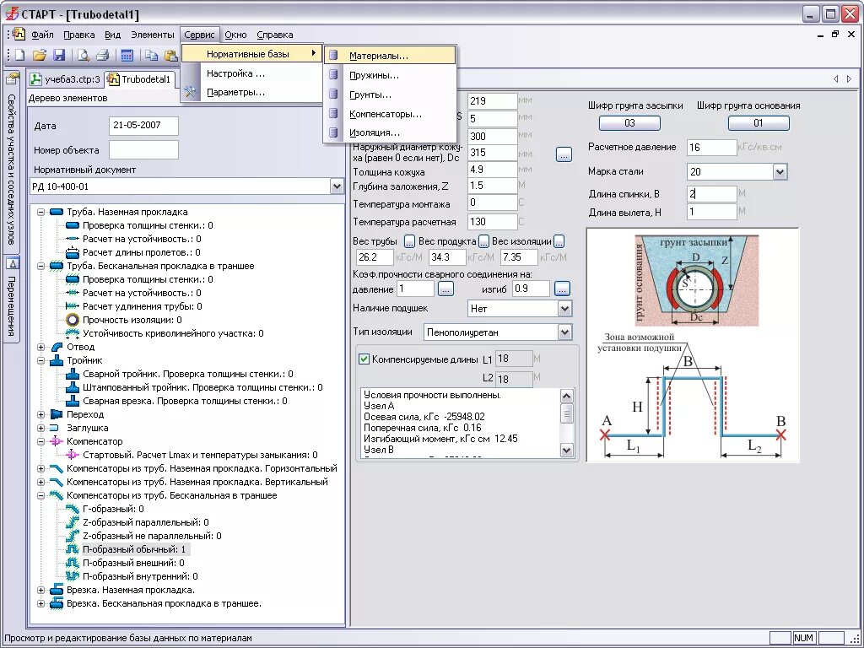864x648 pixels.
Task: Click the Расчетное давление input field
Action: pos(711,148)
